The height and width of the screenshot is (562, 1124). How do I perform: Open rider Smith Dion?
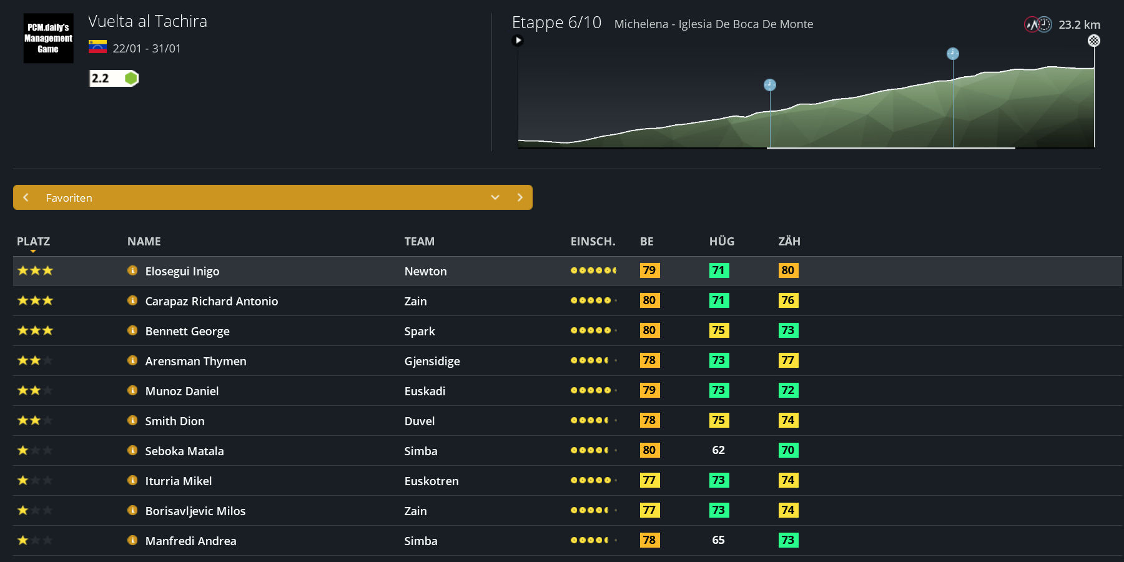point(175,421)
